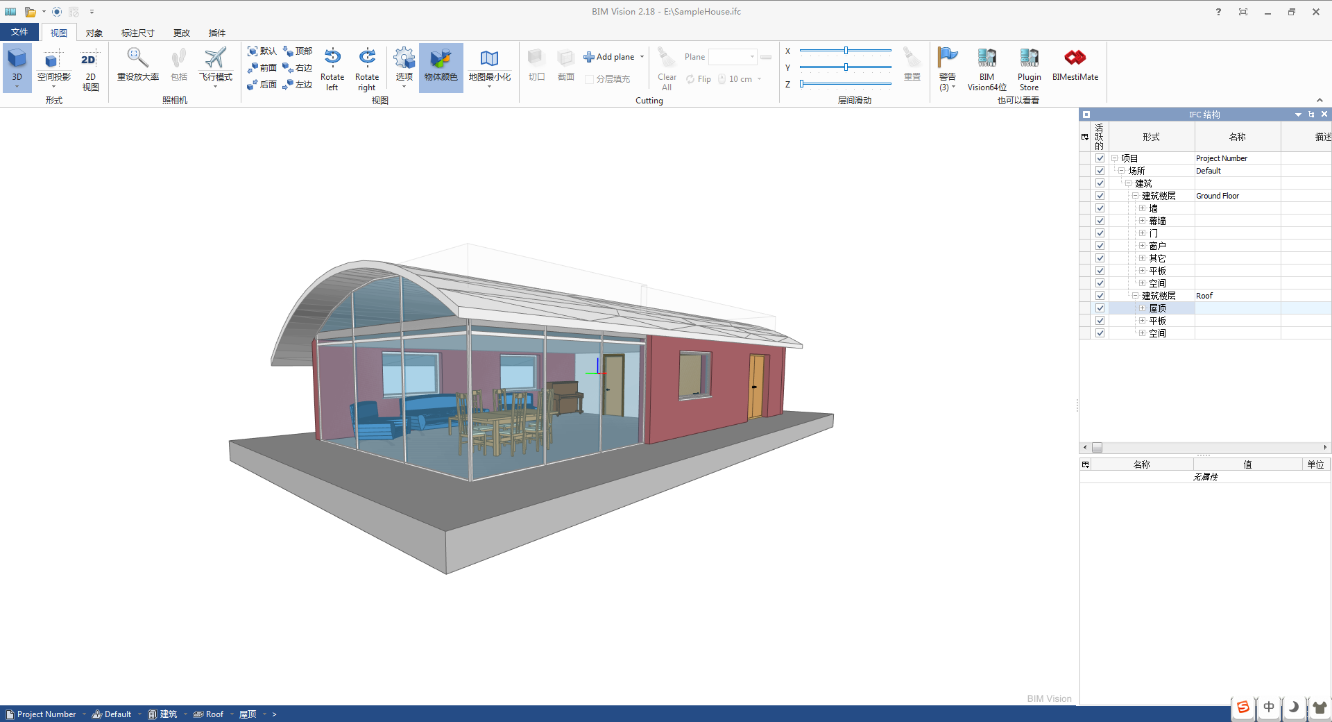Screen dimensions: 1332x722
Task: Expand the 墙 walls tree node
Action: (1143, 208)
